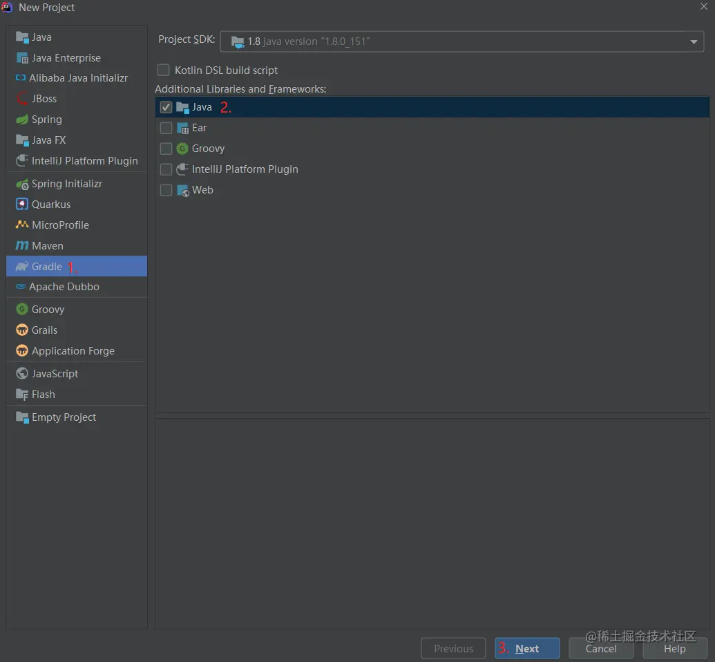
Task: Click the IntelliJ IDEA title bar icon
Action: pyautogui.click(x=8, y=8)
